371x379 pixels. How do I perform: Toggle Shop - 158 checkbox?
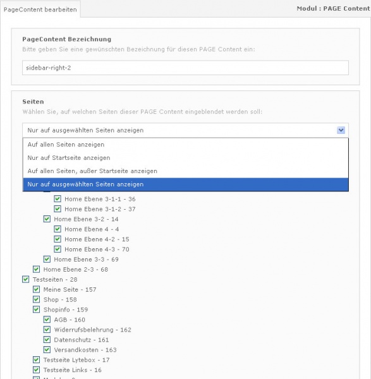[x=36, y=299]
